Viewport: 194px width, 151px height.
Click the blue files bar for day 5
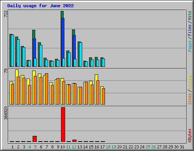click(x=34, y=48)
